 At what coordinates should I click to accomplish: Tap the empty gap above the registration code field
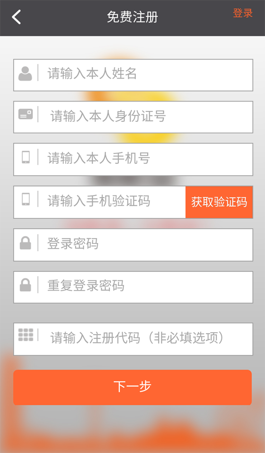pyautogui.click(x=133, y=313)
